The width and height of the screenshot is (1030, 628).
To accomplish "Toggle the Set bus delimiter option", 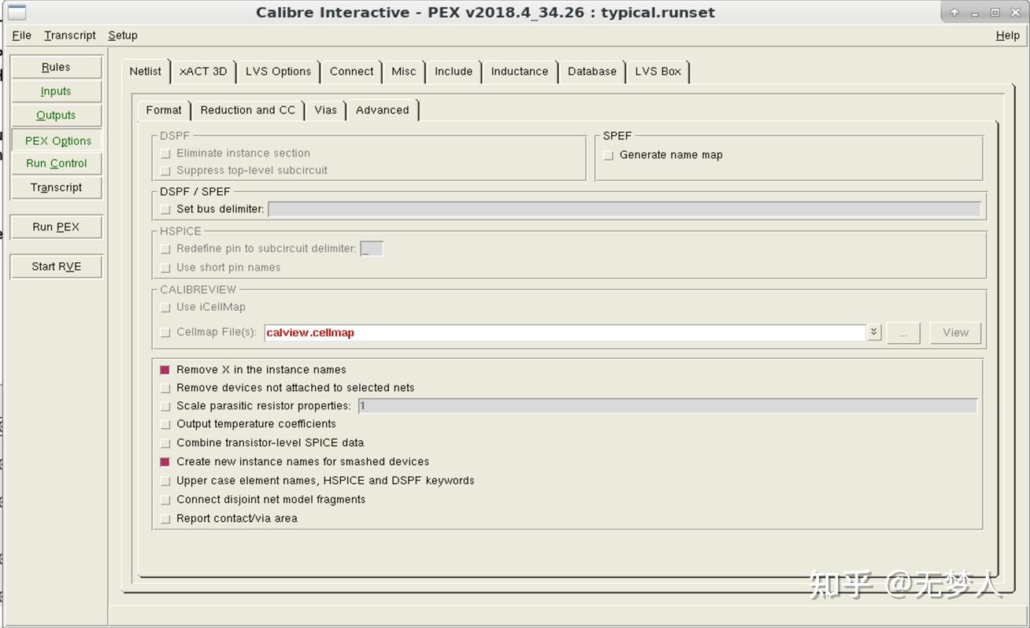I will pyautogui.click(x=165, y=209).
